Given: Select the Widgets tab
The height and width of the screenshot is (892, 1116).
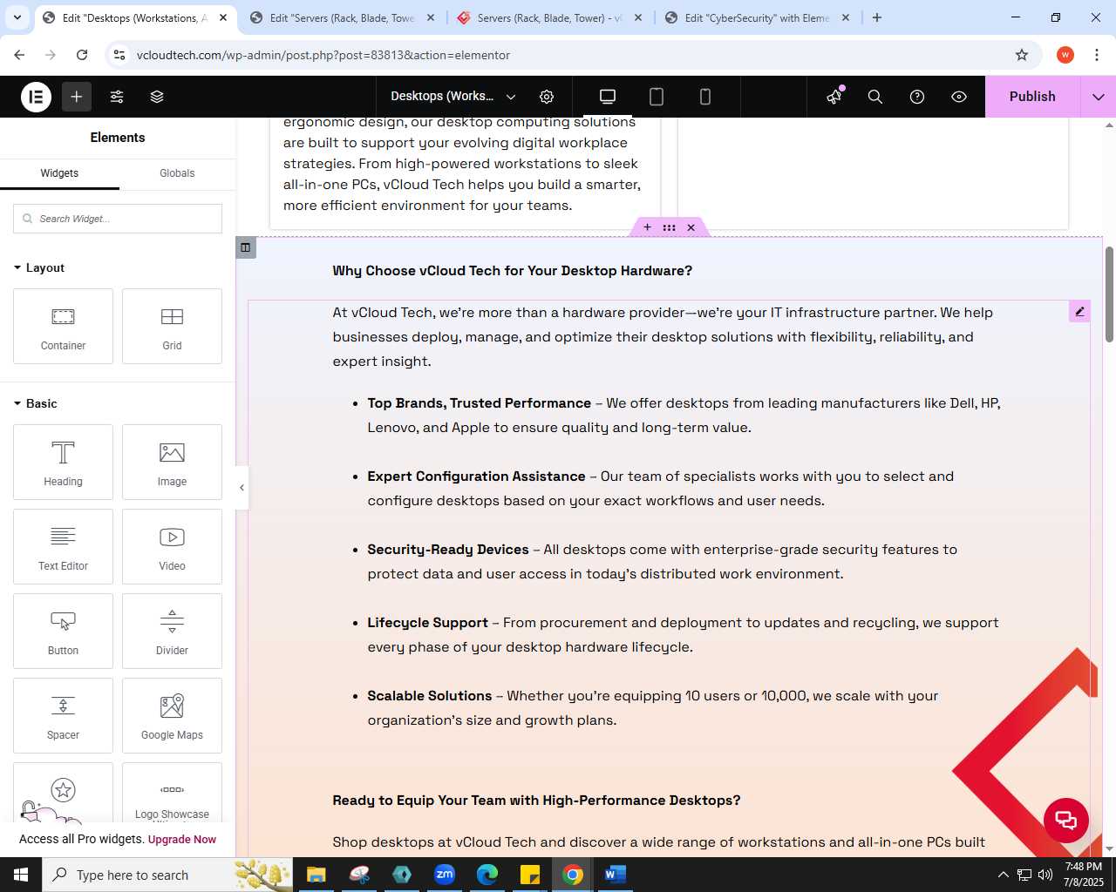Looking at the screenshot, I should (59, 173).
